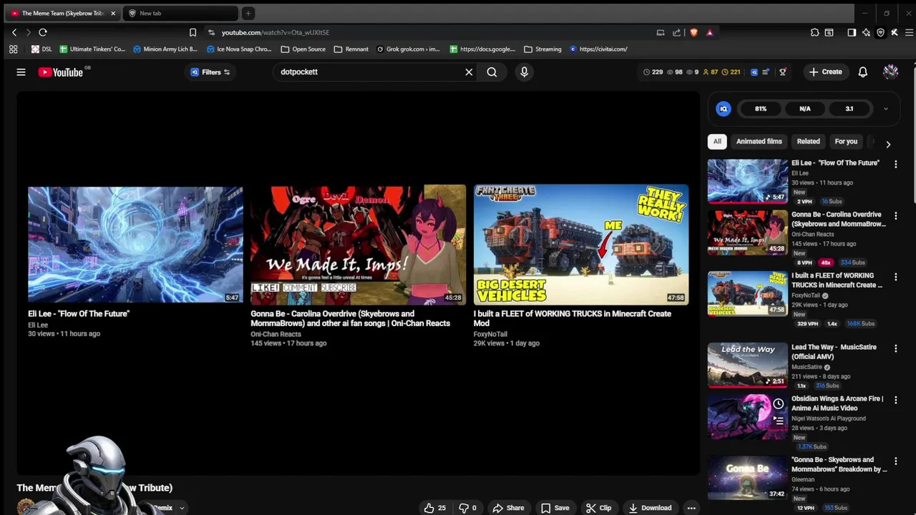Open the vidIQ blue icon in the stats bar
The image size is (916, 515).
754,72
